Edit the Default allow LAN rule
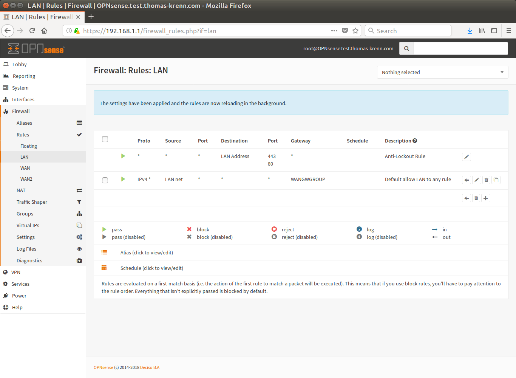This screenshot has width=516, height=378. pos(477,180)
